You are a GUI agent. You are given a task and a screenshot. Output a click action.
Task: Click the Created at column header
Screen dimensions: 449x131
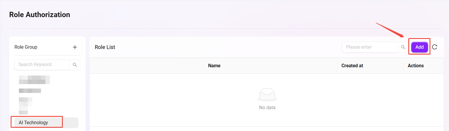pos(352,66)
